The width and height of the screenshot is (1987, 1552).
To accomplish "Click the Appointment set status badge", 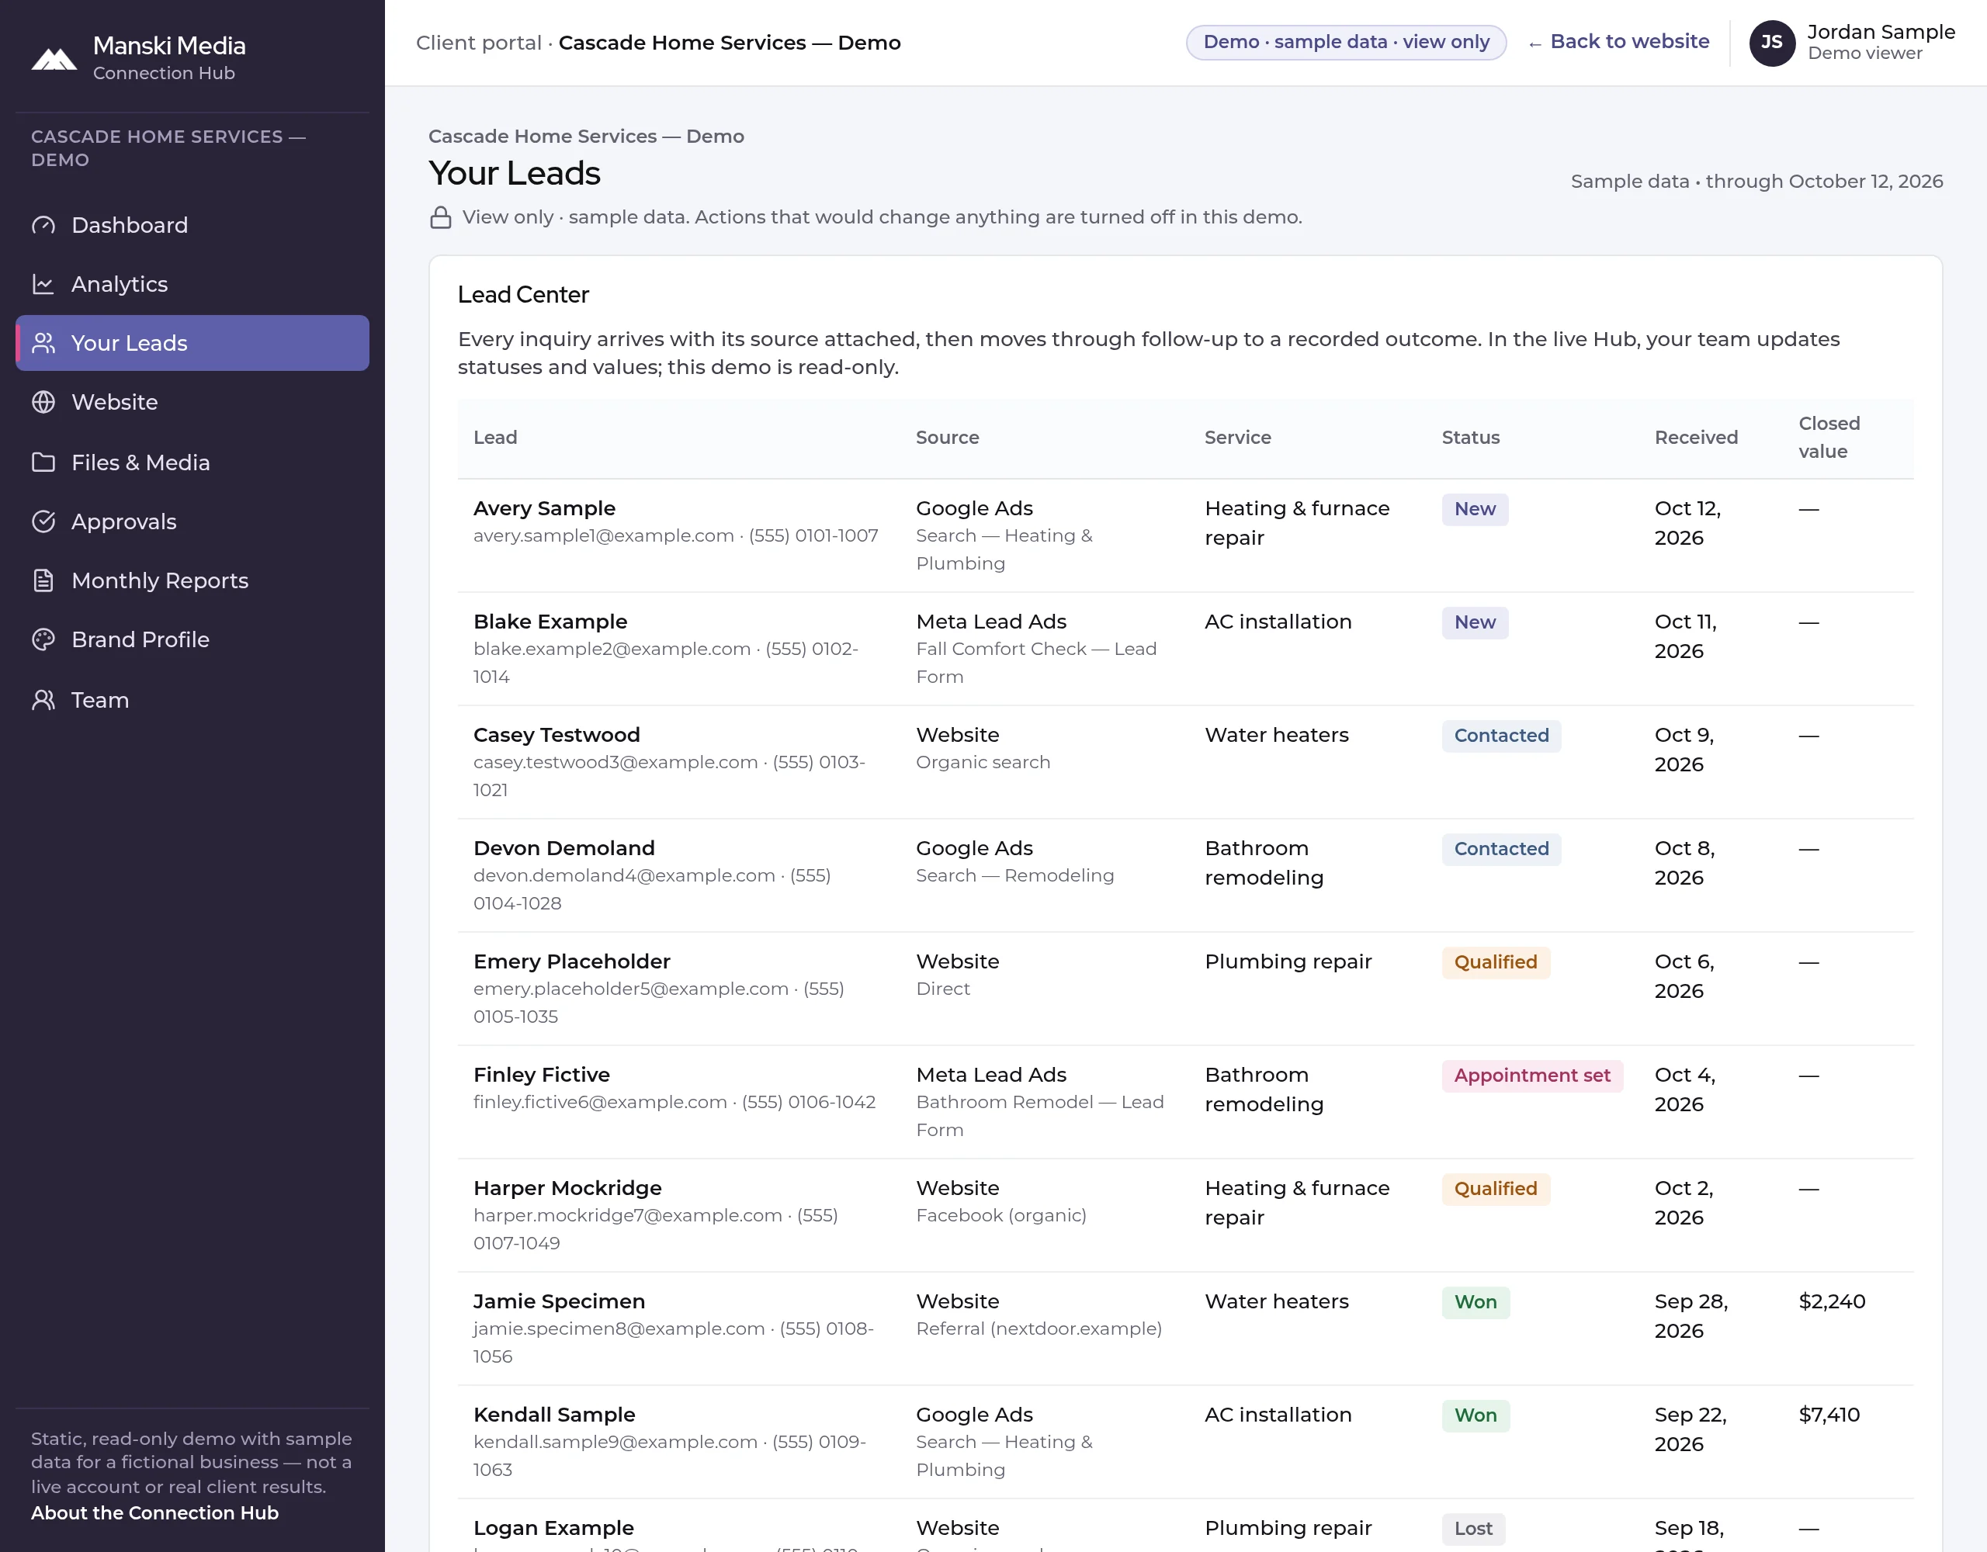I will pos(1532,1076).
